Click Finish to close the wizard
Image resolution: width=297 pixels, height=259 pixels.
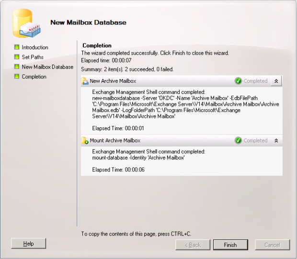[x=230, y=245]
